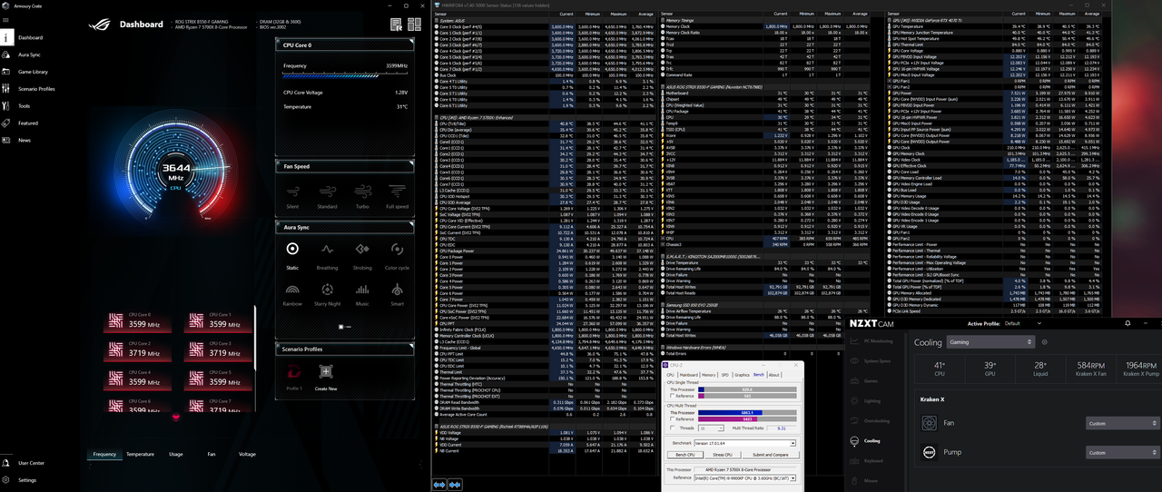Image resolution: width=1162 pixels, height=492 pixels.
Task: Open the Graphics tab in CPU-Z
Action: tap(742, 375)
